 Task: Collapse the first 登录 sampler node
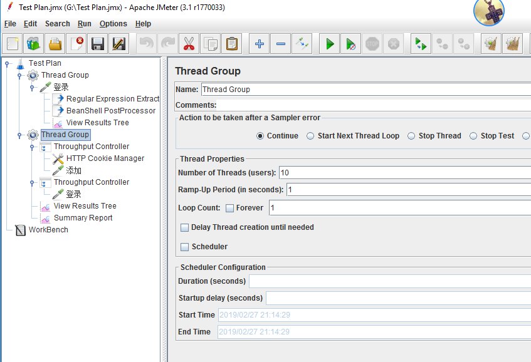tap(32, 87)
